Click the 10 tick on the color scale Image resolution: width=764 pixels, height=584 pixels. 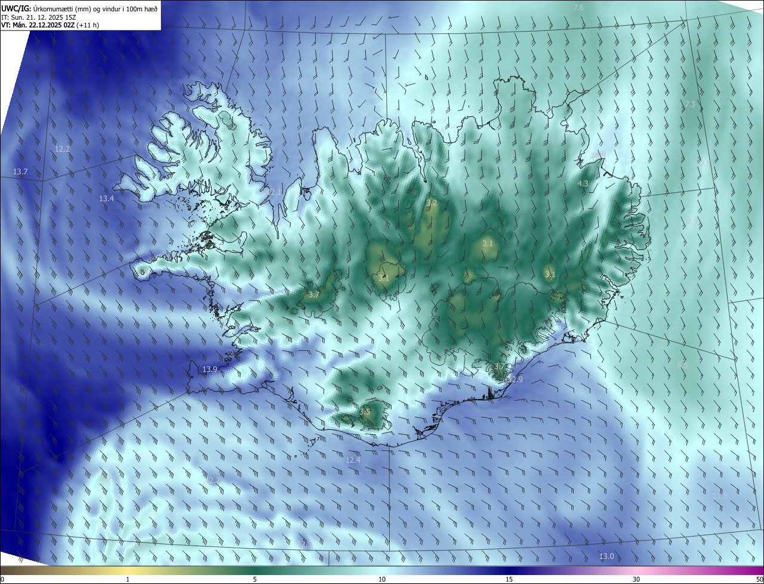pyautogui.click(x=382, y=579)
